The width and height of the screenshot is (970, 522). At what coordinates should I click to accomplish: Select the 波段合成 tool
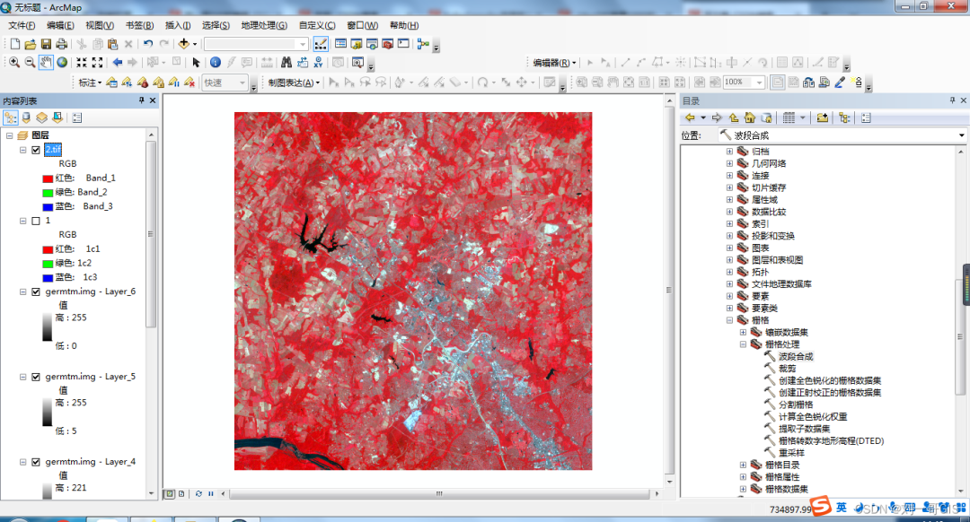(x=796, y=356)
